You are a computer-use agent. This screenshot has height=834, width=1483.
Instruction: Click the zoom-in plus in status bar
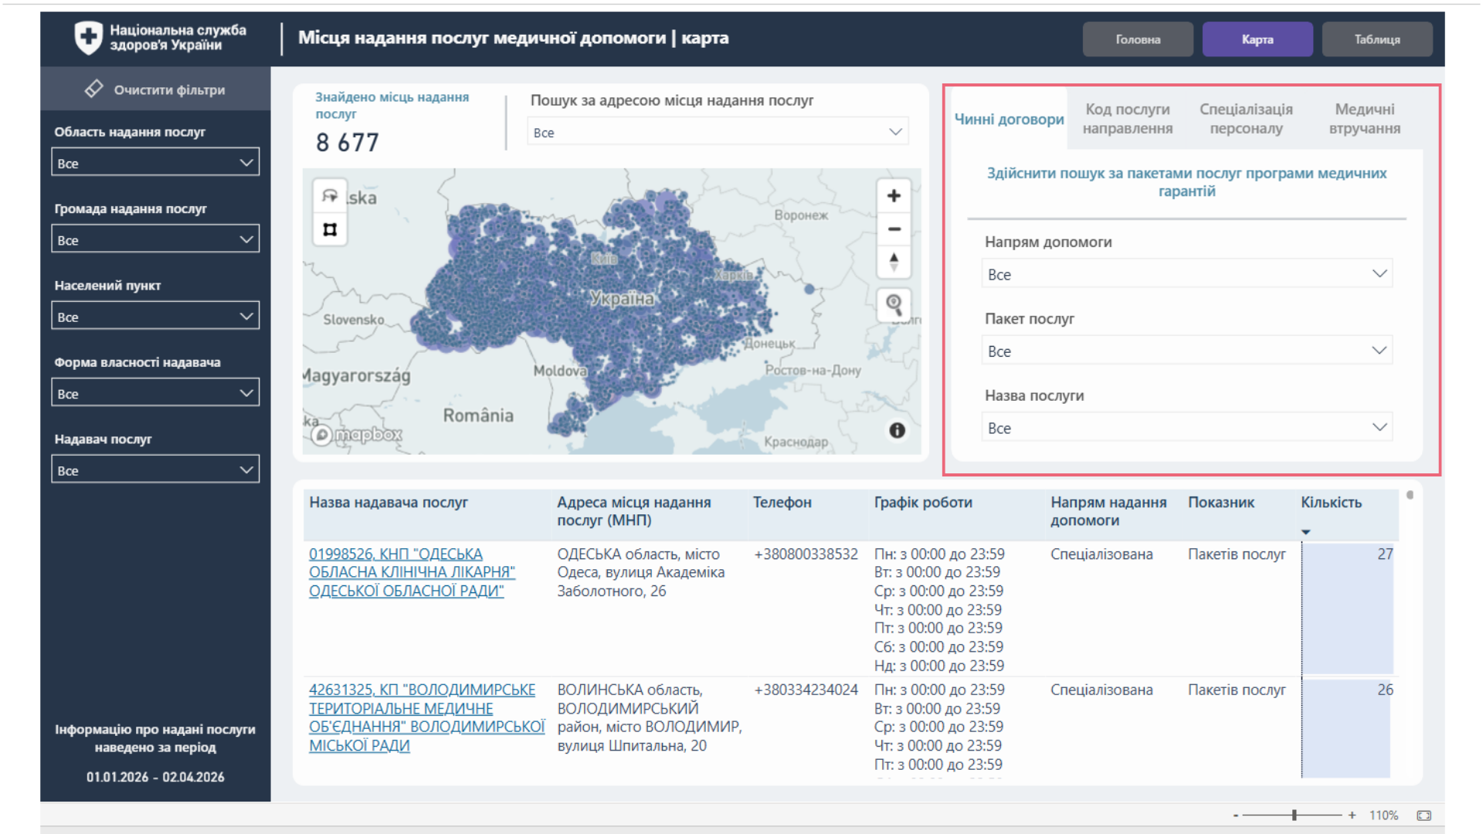1352,815
